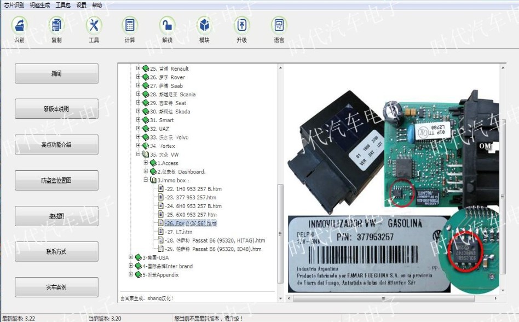Open the 钥匙生成 menu

pos(40,5)
